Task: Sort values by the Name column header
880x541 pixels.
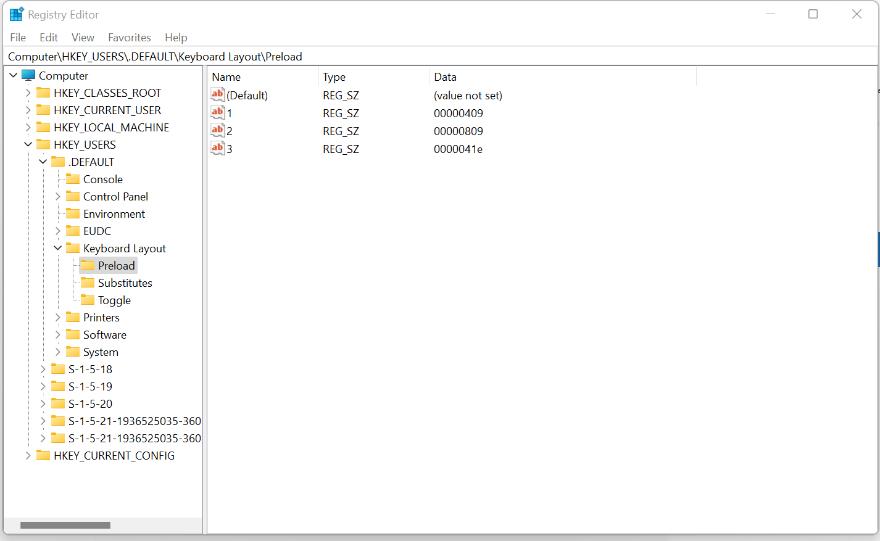Action: coord(263,76)
